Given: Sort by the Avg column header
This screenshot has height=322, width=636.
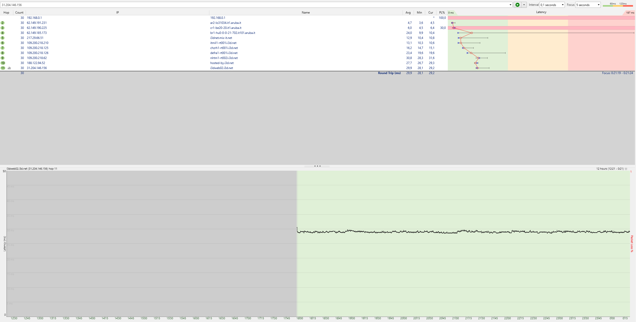Looking at the screenshot, I should [408, 13].
